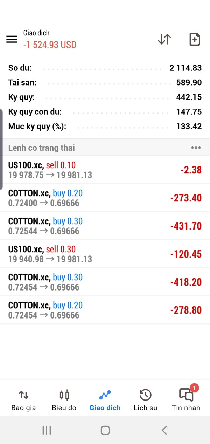Open Tin nhan messages tab

click(186, 401)
